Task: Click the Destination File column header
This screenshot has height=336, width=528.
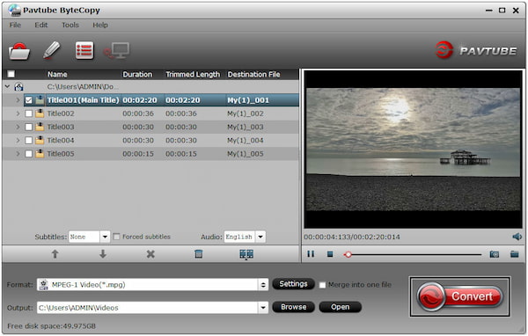Action: point(254,75)
